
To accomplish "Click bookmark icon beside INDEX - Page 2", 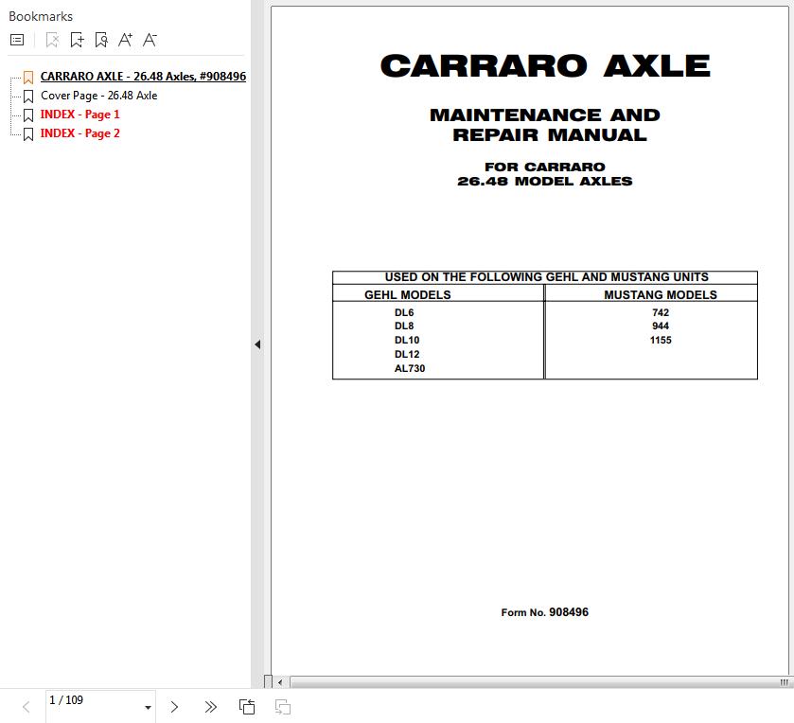I will 28,134.
